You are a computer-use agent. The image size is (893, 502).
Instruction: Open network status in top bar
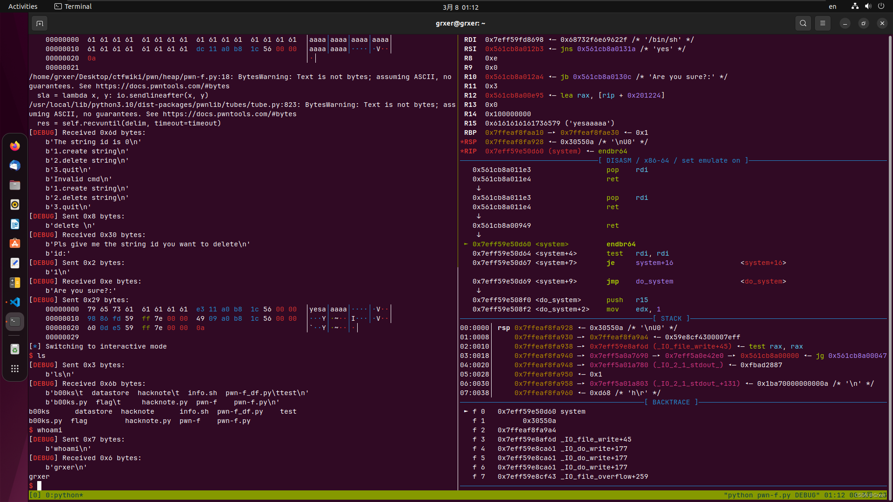point(855,7)
